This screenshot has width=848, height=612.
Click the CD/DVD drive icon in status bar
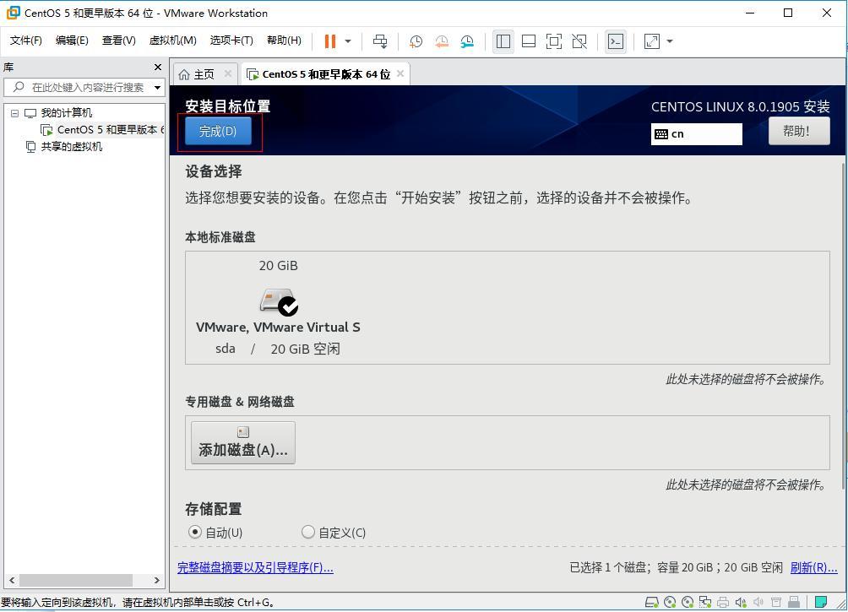[x=671, y=604]
